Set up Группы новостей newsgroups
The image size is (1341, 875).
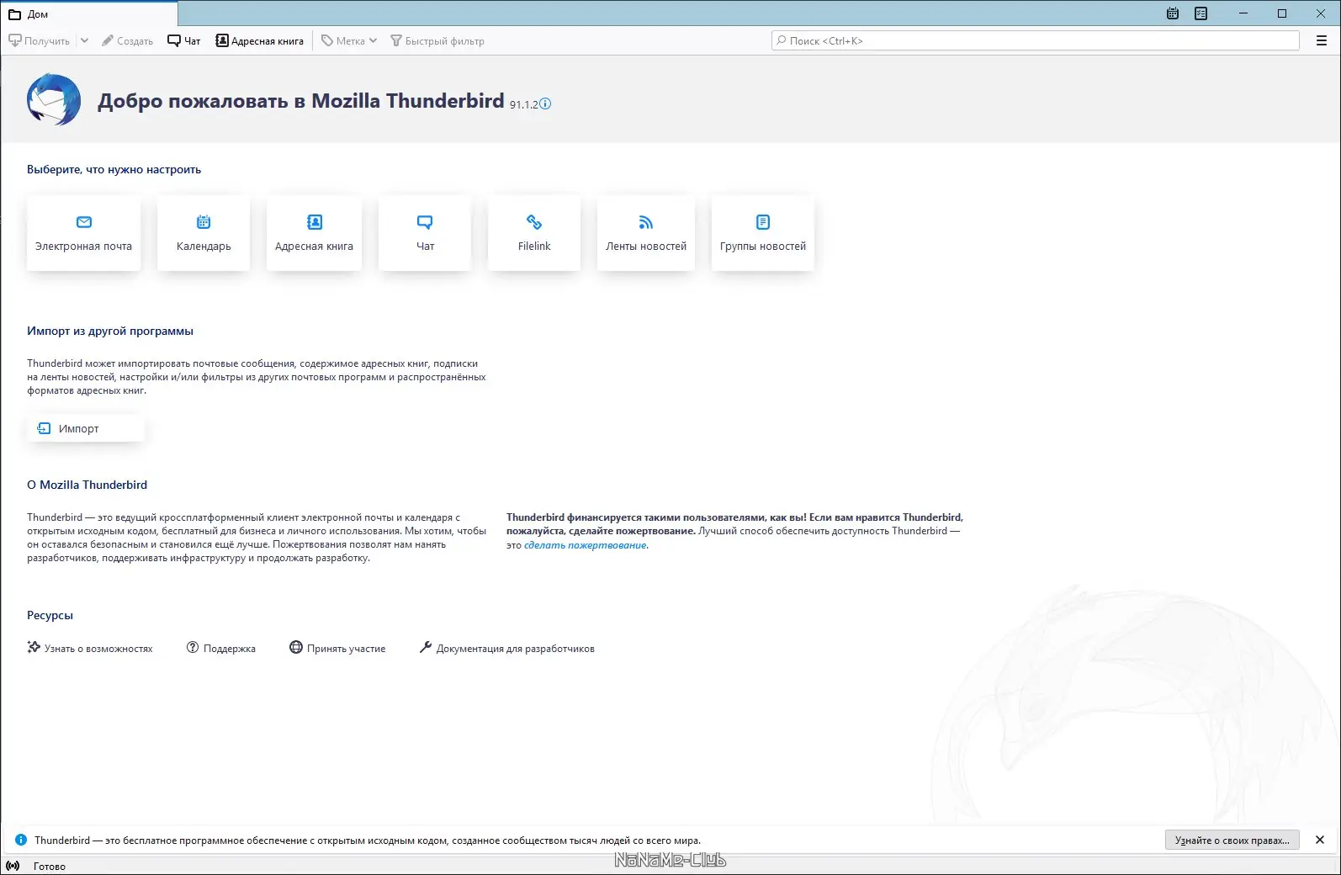click(x=763, y=233)
